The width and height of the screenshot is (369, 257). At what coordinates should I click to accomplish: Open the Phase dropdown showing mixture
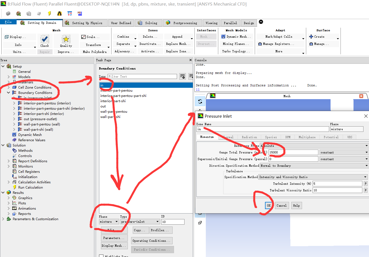point(109,222)
